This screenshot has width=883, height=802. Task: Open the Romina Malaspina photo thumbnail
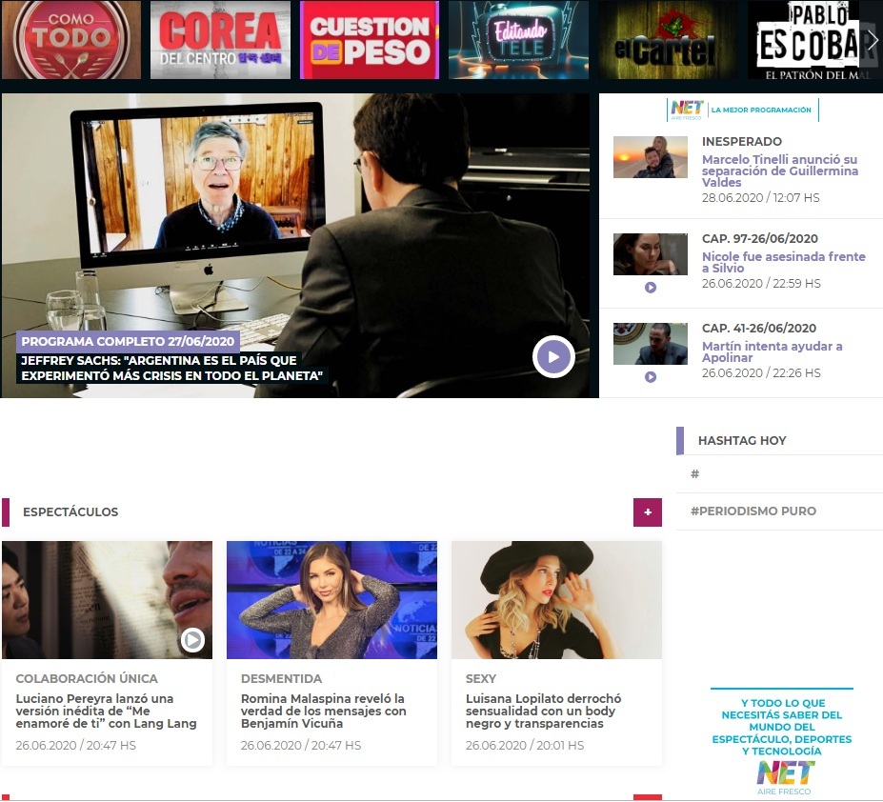[x=331, y=600]
